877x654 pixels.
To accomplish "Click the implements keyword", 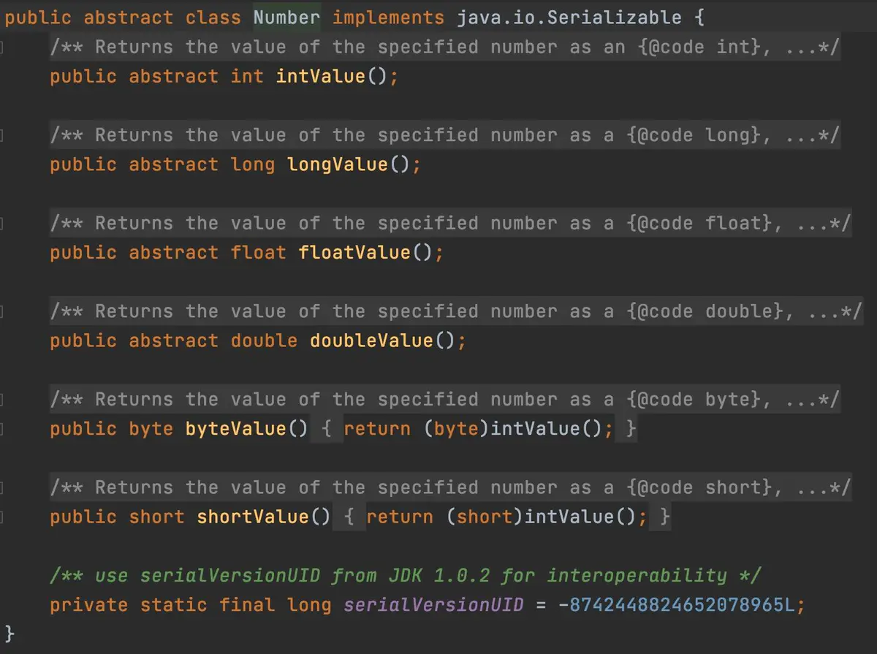I will (x=388, y=18).
